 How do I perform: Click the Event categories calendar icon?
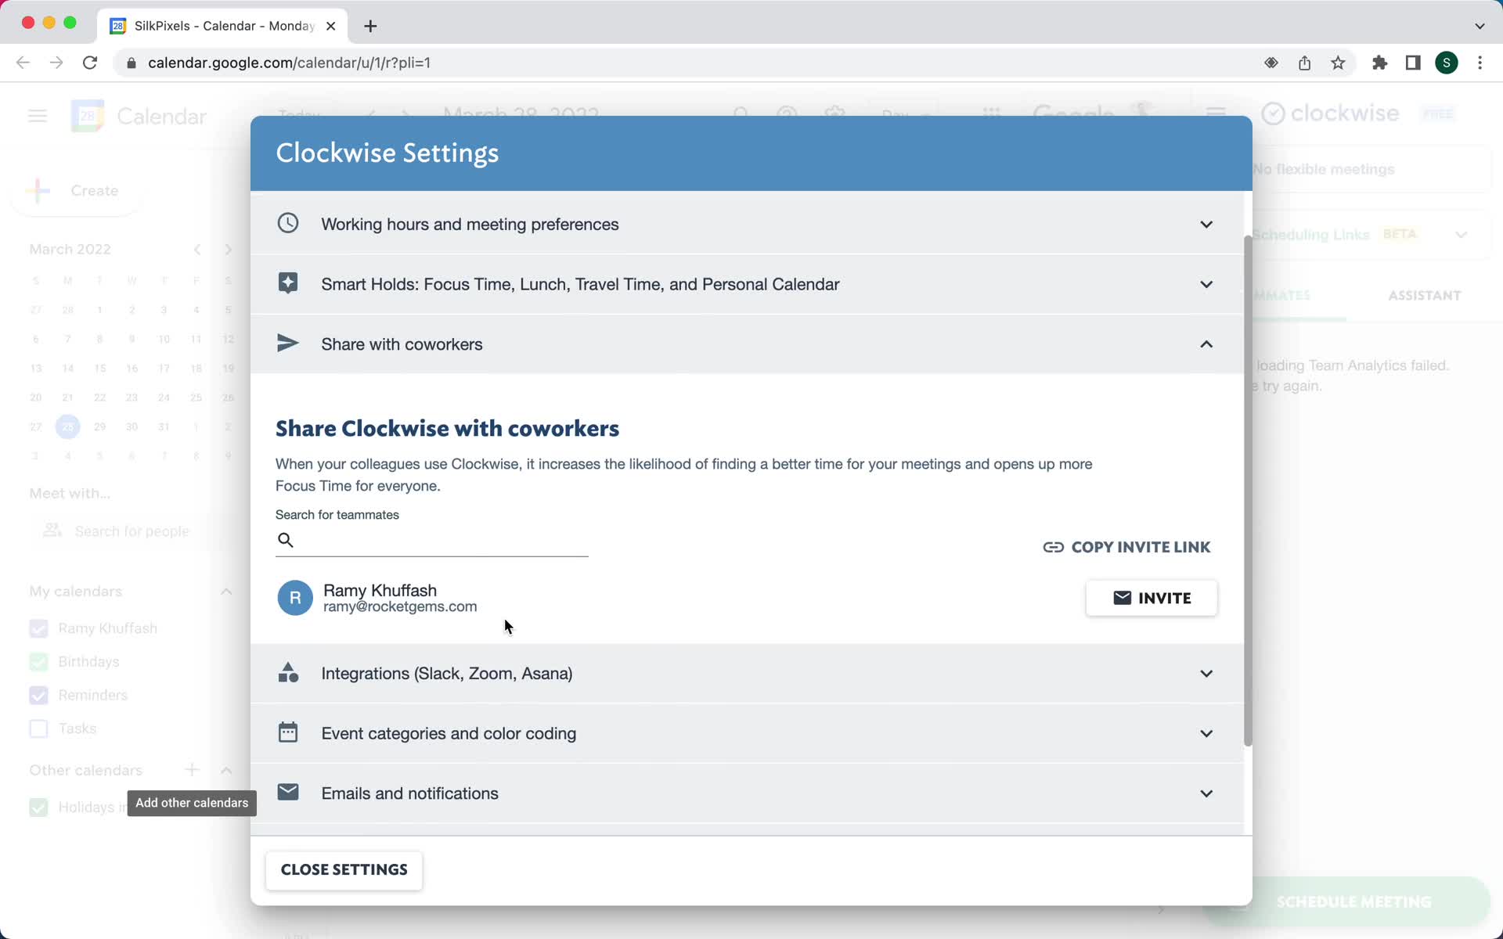coord(288,732)
